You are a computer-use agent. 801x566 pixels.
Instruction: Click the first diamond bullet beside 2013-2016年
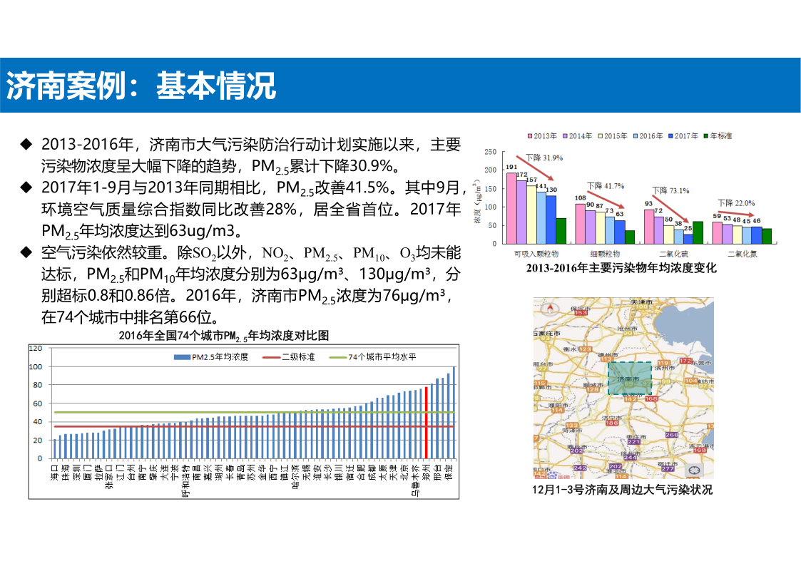coord(26,145)
